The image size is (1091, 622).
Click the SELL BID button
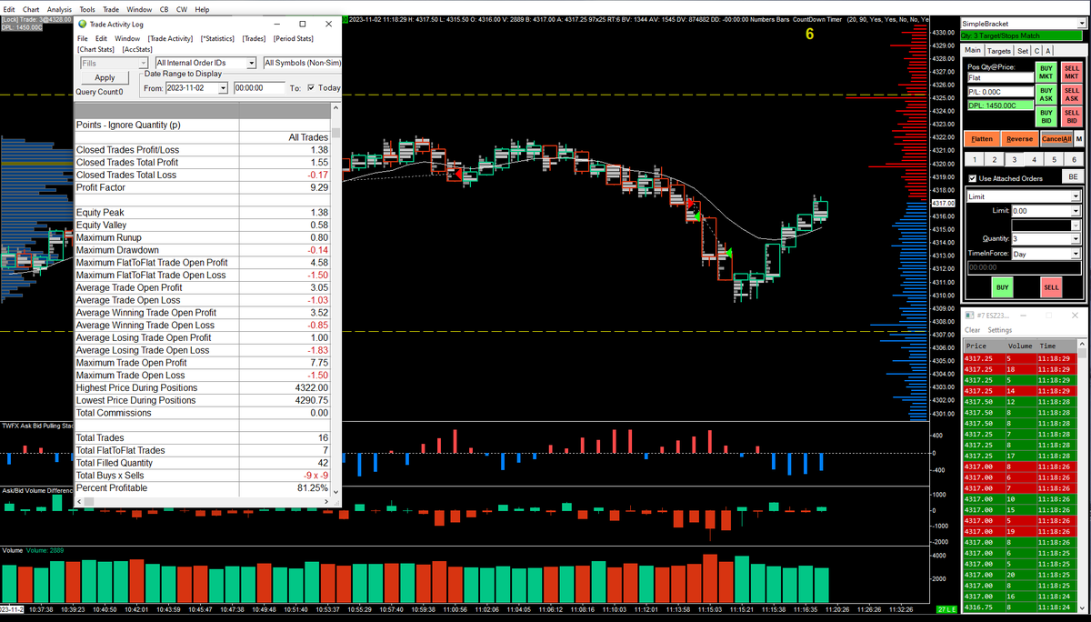(1072, 116)
